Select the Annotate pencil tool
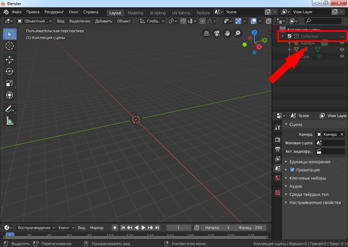The width and height of the screenshot is (348, 247). point(10,109)
